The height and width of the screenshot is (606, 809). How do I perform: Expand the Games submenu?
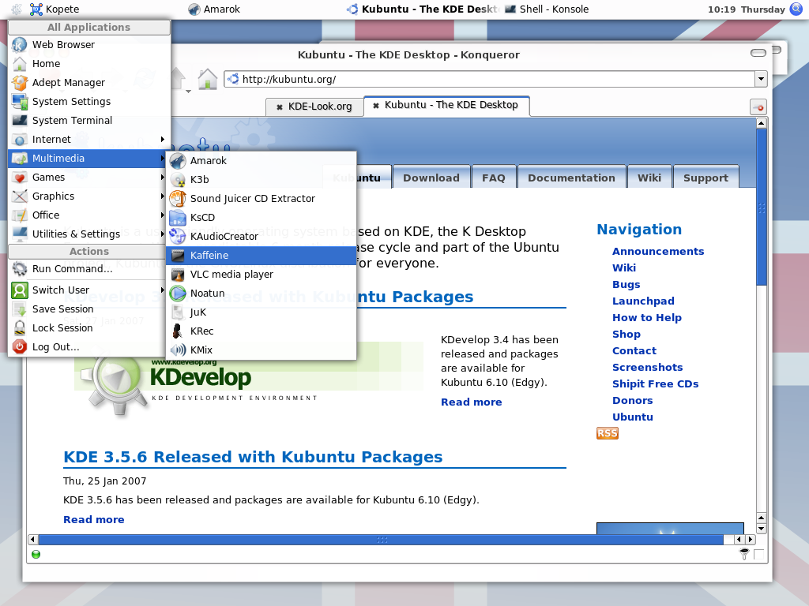[163, 178]
